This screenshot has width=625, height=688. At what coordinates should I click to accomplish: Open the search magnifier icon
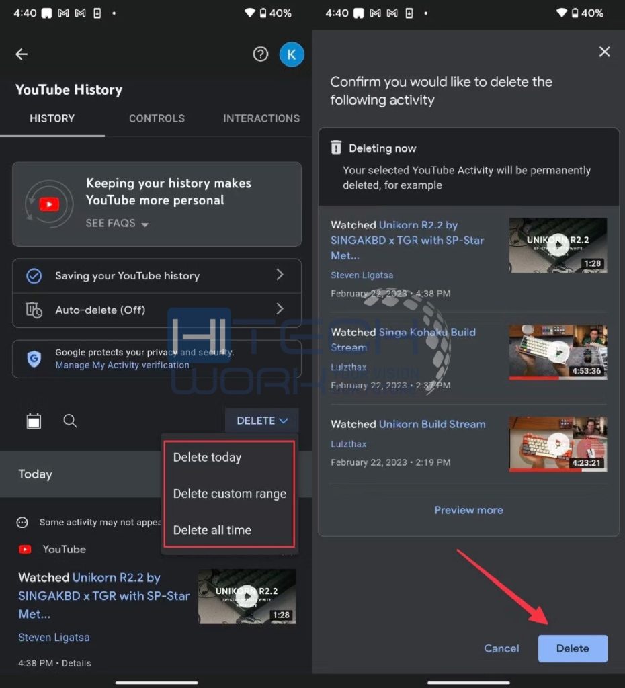point(70,421)
